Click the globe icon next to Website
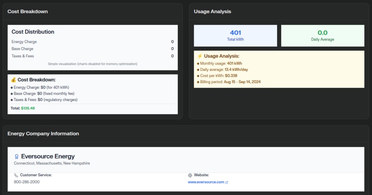This screenshot has height=195, width=372. [x=190, y=175]
